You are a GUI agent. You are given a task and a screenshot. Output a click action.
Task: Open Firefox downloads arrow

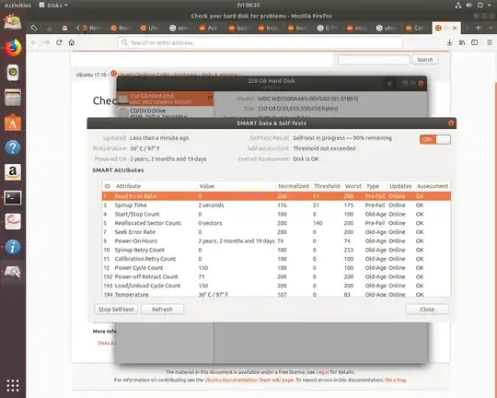[449, 42]
